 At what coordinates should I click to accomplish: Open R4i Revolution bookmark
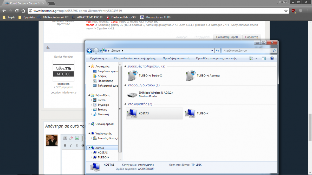point(53,17)
